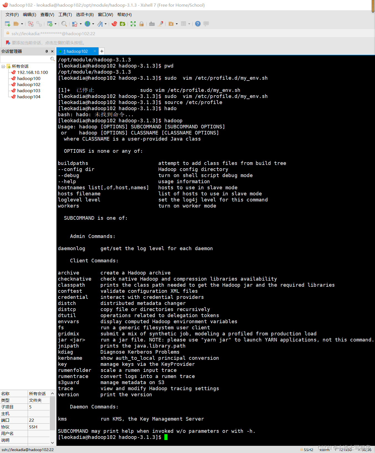Click the Disconnect toolbar icon

(x=31, y=24)
